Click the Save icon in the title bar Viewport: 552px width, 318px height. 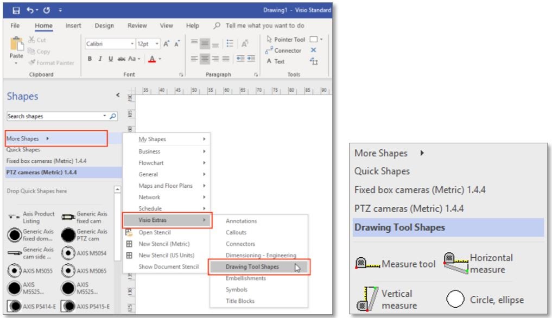(16, 10)
